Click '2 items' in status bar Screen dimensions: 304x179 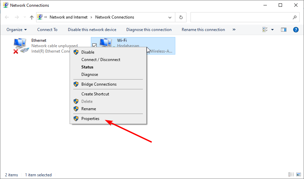(11, 175)
